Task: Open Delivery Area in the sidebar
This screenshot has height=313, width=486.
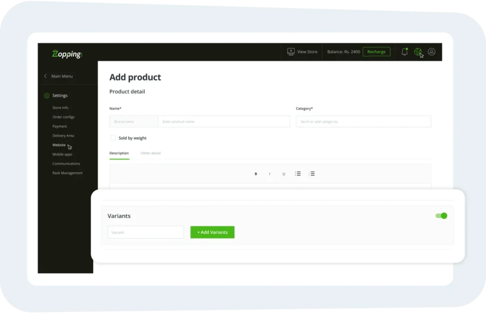Action: 63,136
